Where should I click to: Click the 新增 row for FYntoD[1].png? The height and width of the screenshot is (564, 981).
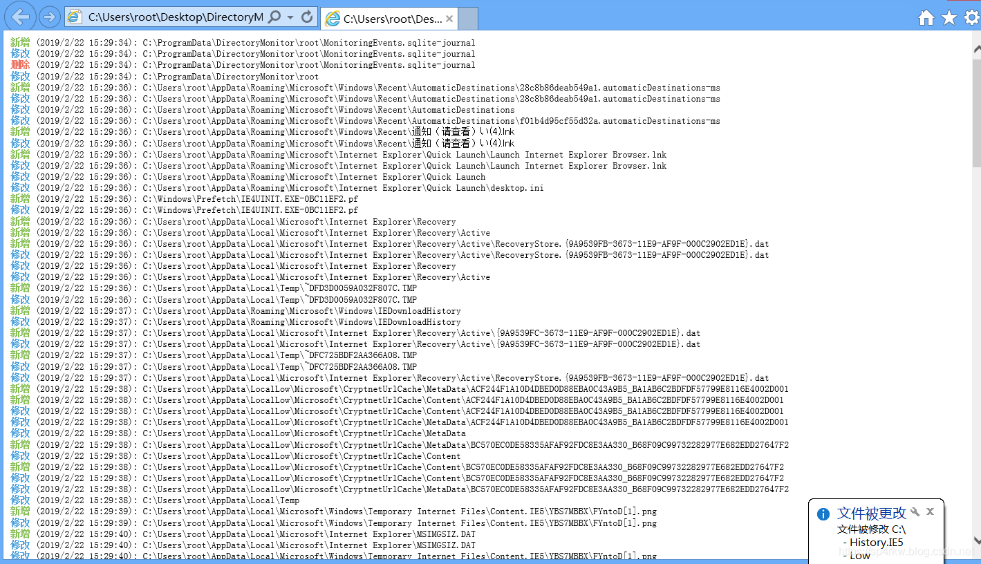point(333,511)
